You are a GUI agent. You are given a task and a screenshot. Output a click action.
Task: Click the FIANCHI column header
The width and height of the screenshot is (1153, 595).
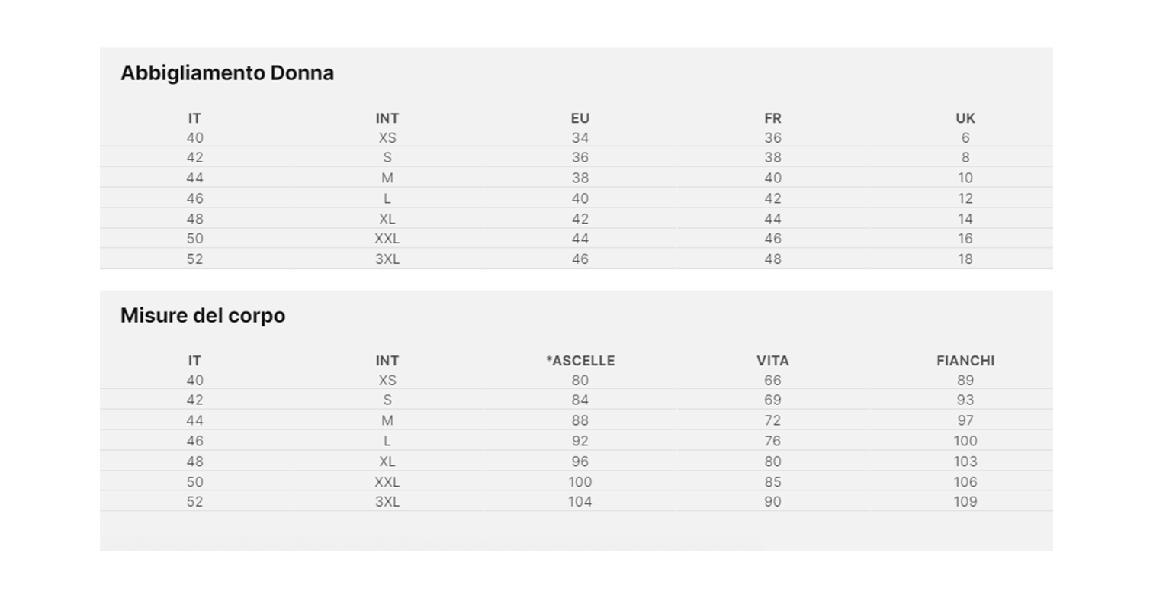point(965,361)
